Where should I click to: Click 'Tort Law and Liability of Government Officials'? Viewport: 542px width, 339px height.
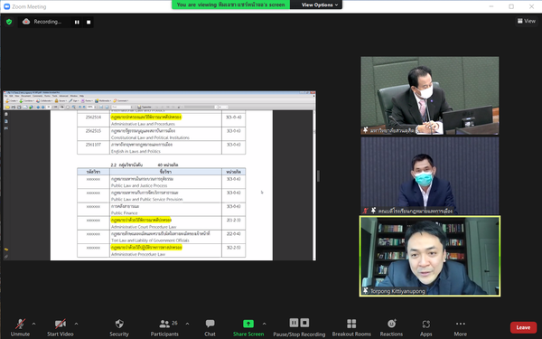pyautogui.click(x=150, y=240)
